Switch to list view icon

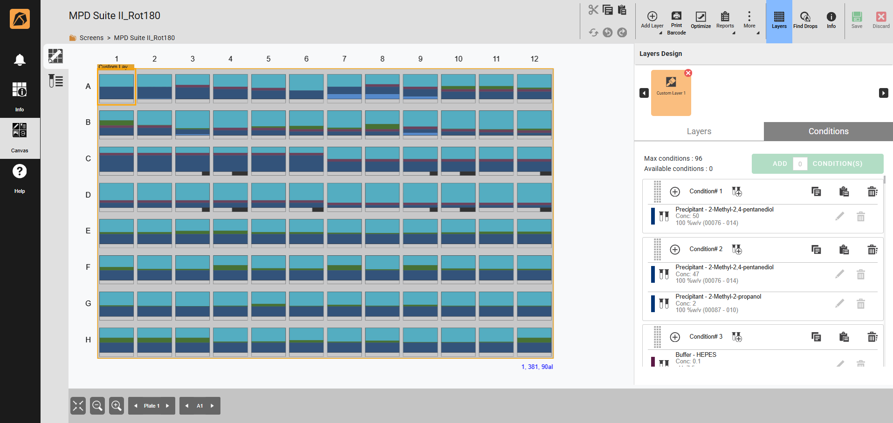[x=56, y=81]
